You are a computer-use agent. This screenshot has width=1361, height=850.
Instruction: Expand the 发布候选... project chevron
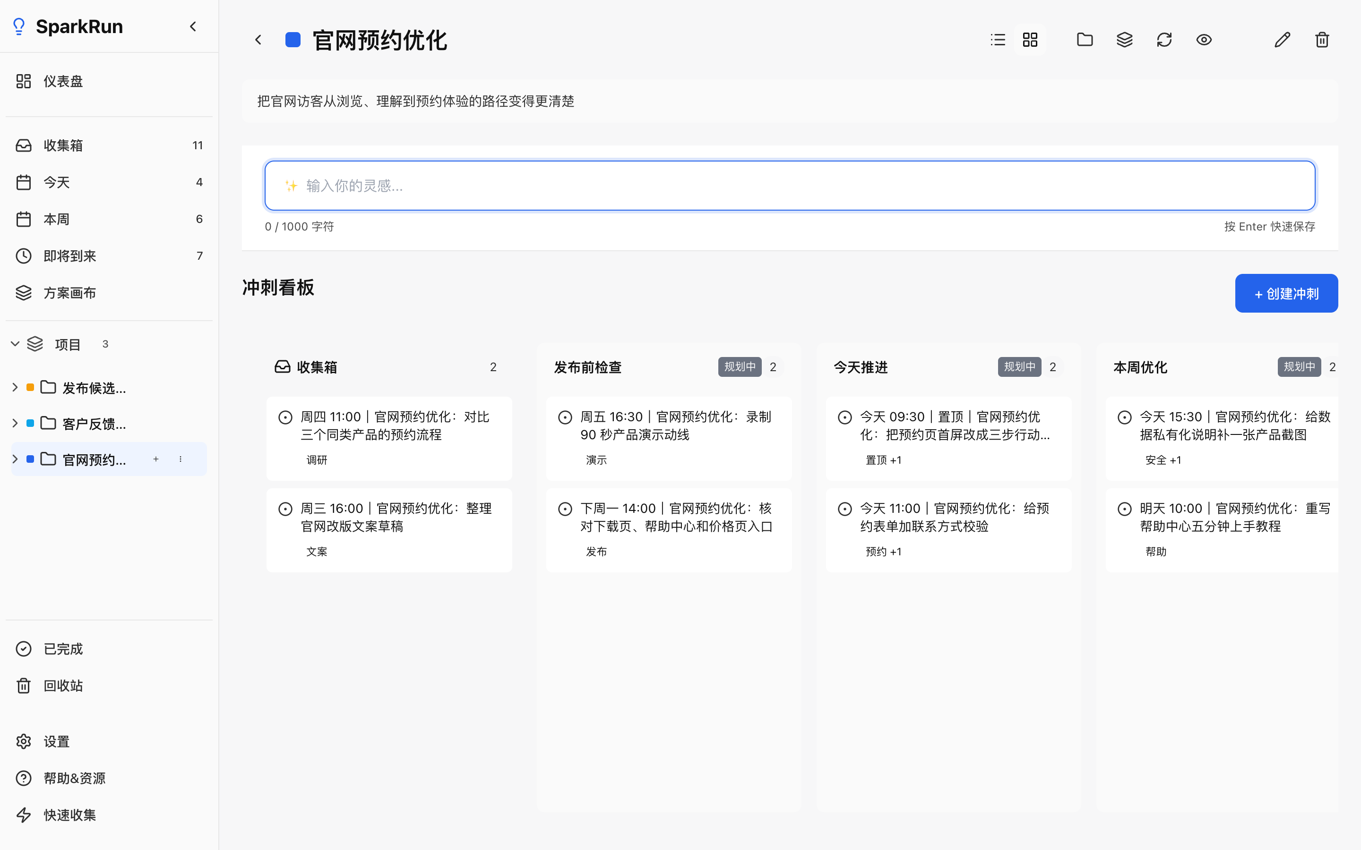15,387
